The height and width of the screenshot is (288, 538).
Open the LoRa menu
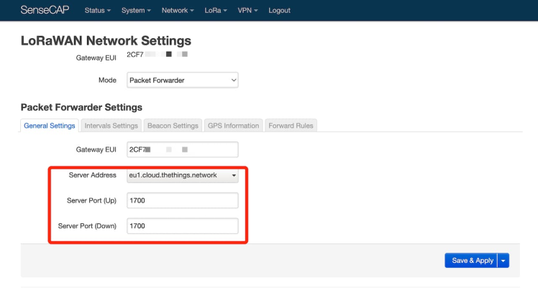216,10
